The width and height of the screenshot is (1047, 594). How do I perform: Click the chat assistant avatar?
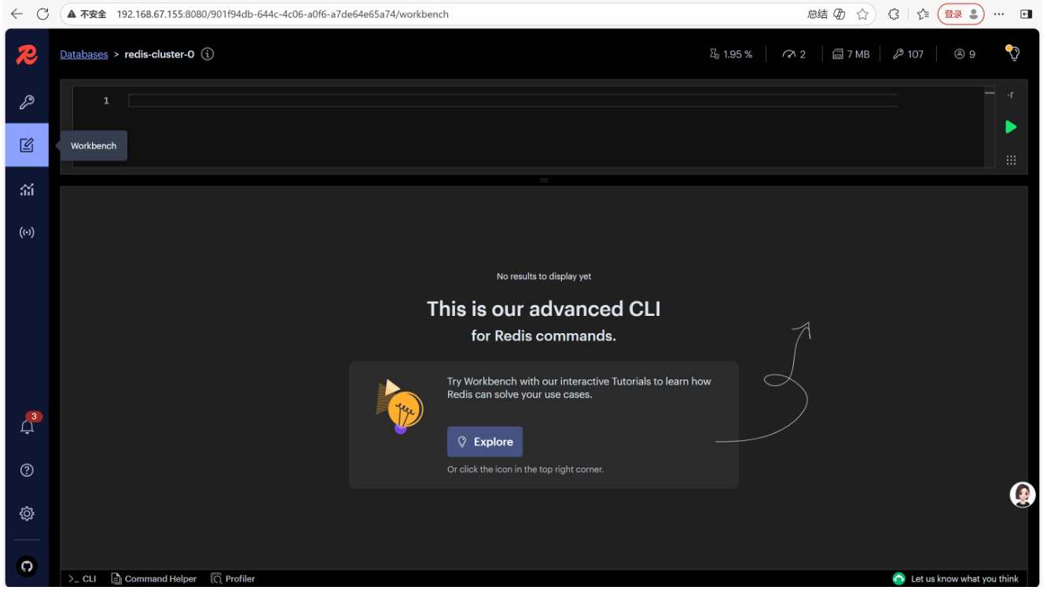(1023, 494)
